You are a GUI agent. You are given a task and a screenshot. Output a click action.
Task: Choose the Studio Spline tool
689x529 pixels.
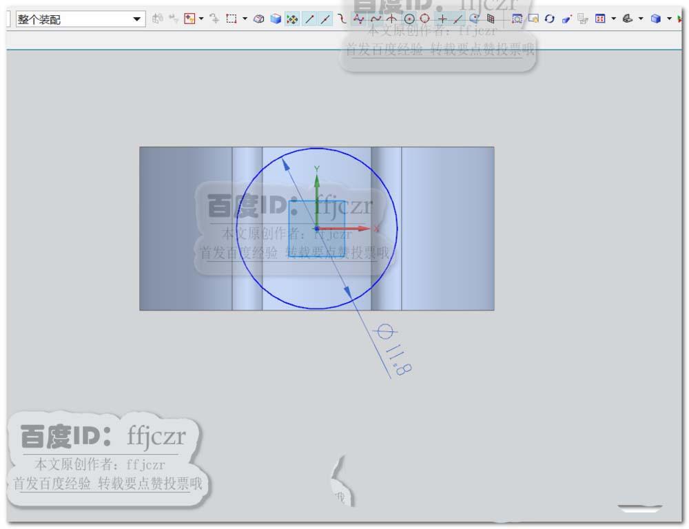click(359, 19)
